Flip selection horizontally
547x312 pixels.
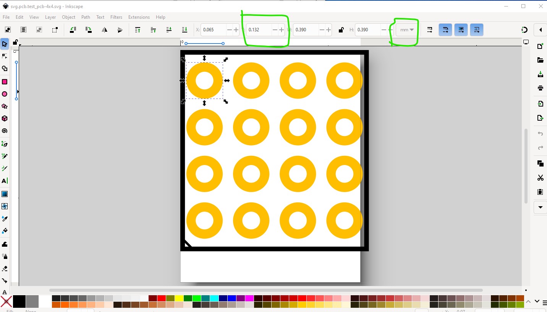[x=104, y=30]
